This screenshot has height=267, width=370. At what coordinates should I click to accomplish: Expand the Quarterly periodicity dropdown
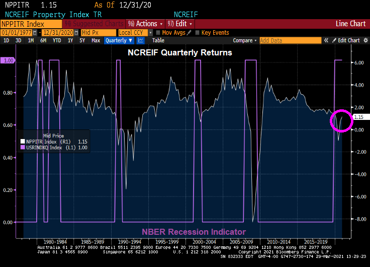point(119,40)
